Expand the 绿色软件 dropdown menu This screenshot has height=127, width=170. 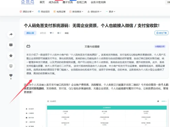(x=94, y=12)
